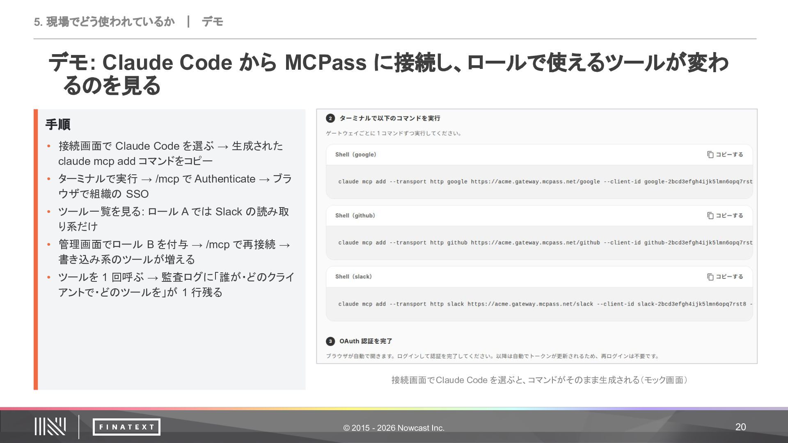This screenshot has height=443, width=788.
Task: Click the section label 5. 現場でどう使われているか
Action: point(104,22)
